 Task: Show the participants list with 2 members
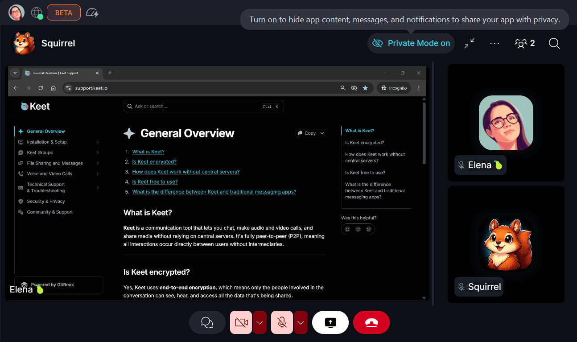tap(525, 43)
